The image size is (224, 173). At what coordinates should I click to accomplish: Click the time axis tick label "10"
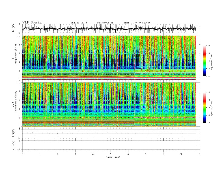pyautogui.click(x=199, y=154)
